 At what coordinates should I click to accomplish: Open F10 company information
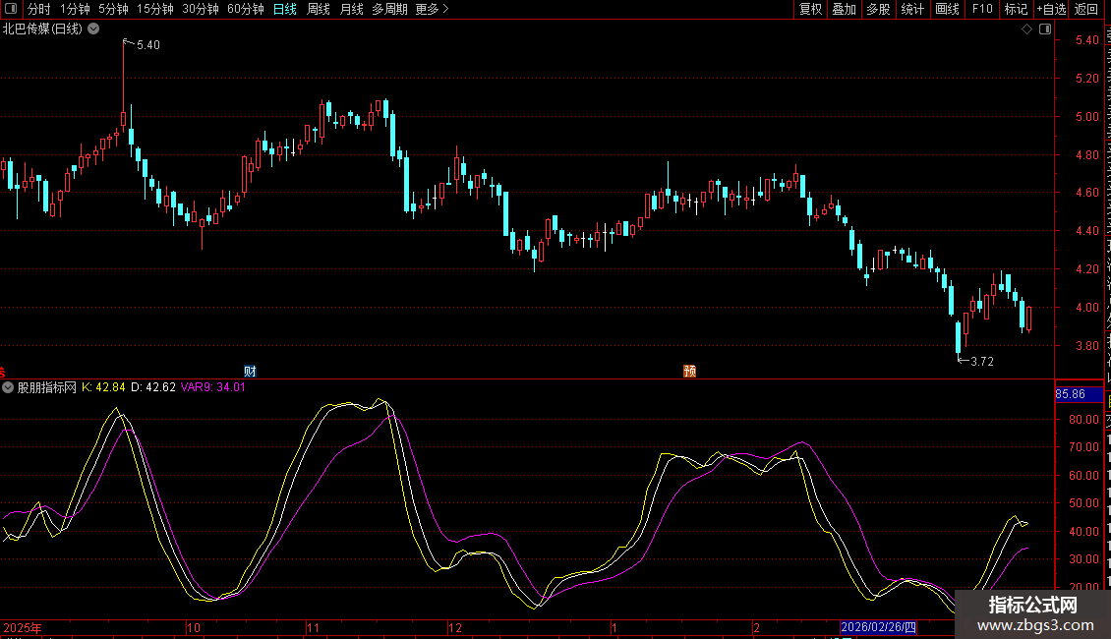pyautogui.click(x=982, y=9)
